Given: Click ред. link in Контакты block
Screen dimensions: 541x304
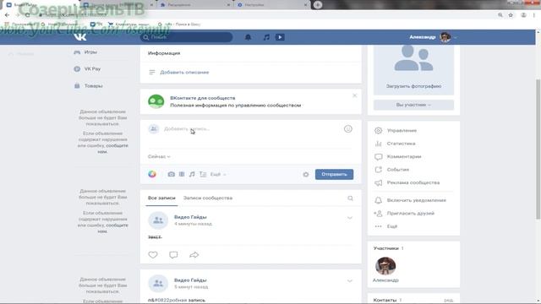Looking at the screenshot, I should click(448, 301).
